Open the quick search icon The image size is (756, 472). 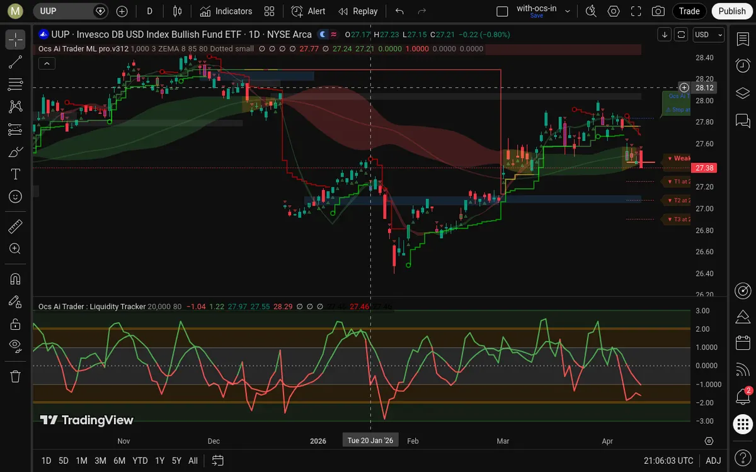click(591, 11)
